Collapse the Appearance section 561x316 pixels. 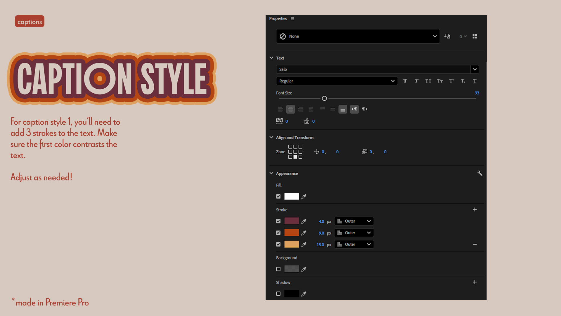(271, 173)
